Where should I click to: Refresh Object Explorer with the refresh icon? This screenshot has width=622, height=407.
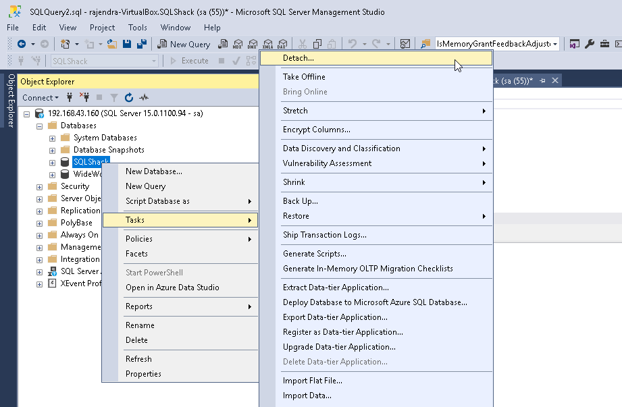[x=129, y=97]
